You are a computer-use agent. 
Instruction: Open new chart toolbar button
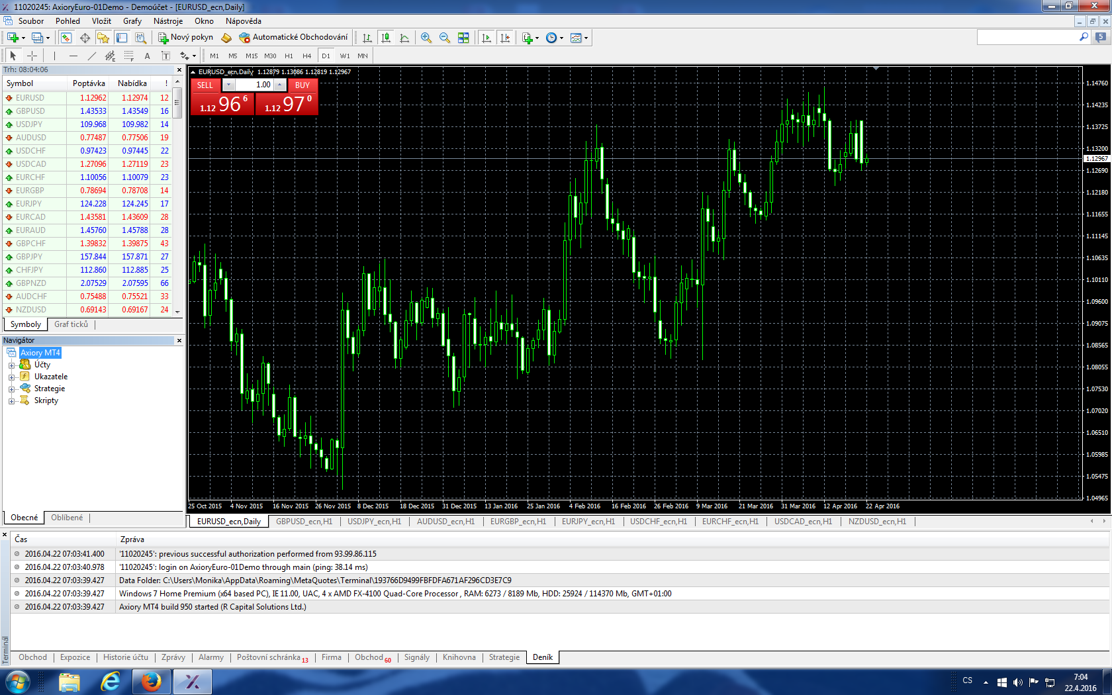(x=13, y=38)
